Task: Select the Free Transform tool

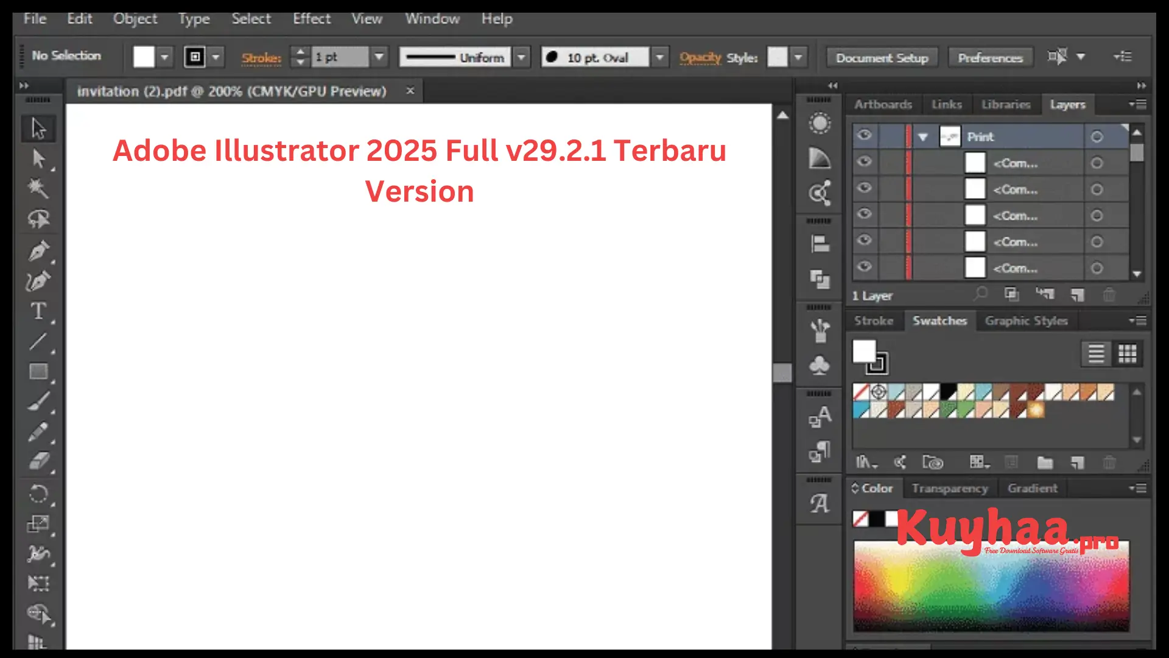Action: [x=38, y=584]
